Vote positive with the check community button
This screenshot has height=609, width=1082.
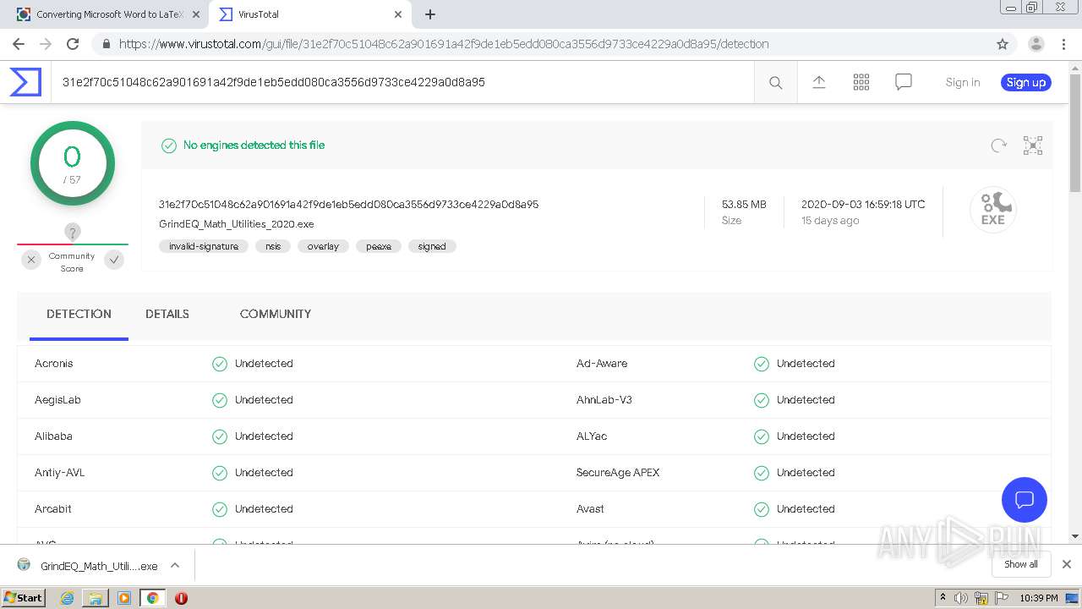[x=114, y=261]
